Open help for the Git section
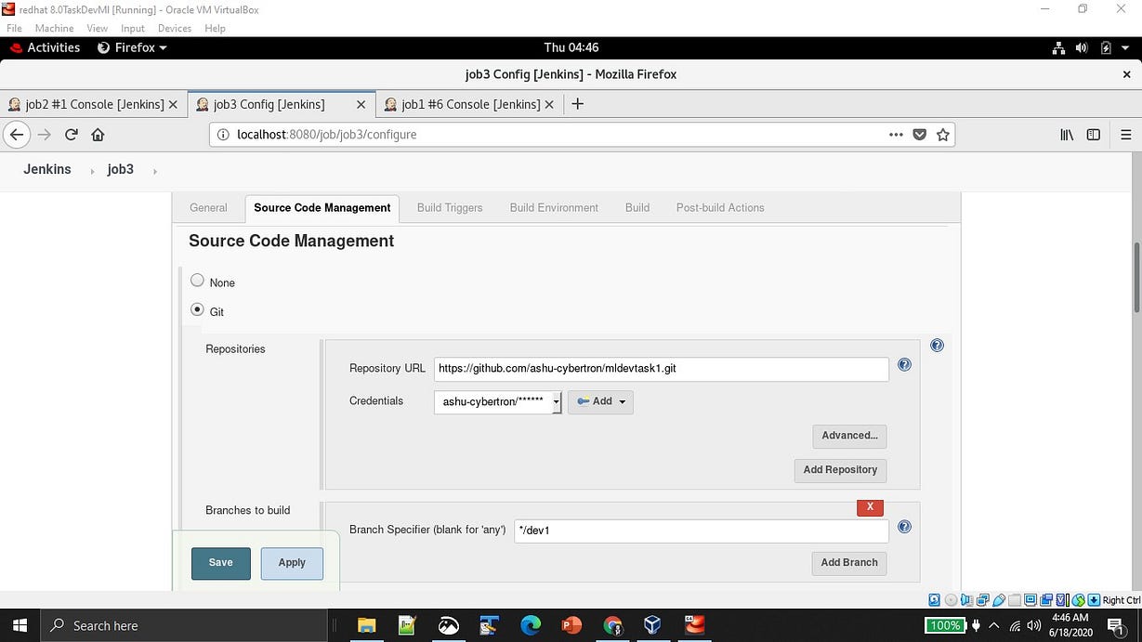Screen dimensions: 1142x642 [937, 346]
